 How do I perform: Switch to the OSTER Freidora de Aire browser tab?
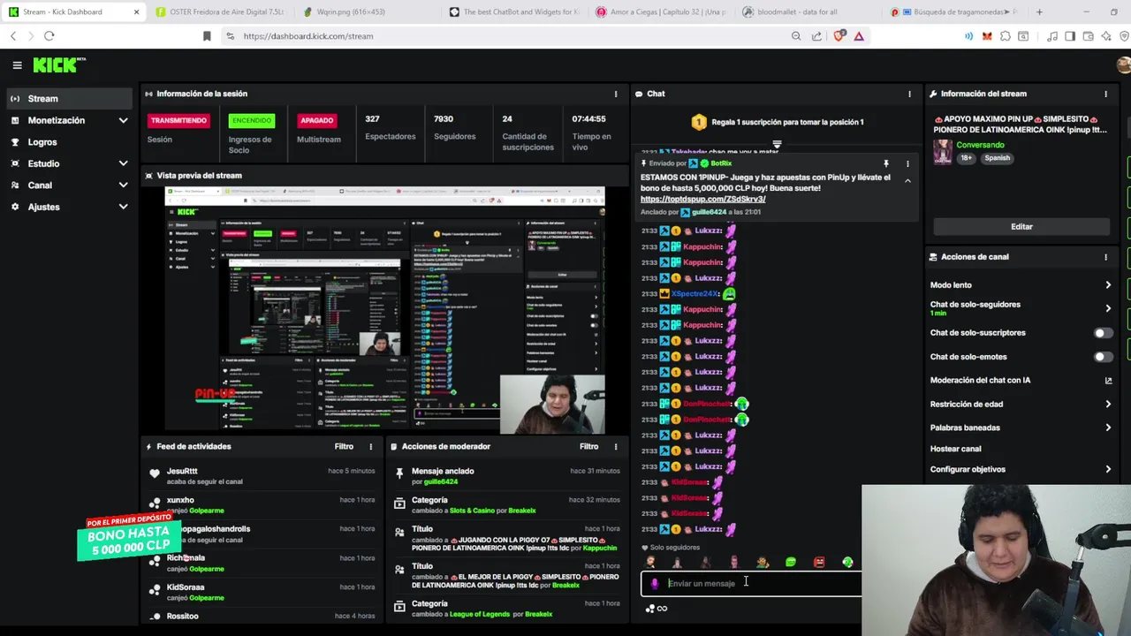[220, 12]
